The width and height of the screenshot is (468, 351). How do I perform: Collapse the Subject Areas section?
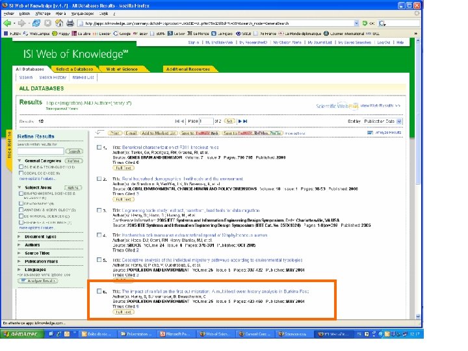(x=19, y=187)
